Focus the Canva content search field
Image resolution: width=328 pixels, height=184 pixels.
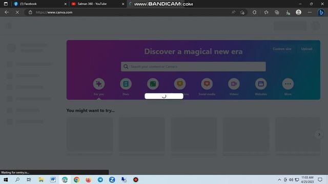point(193,66)
